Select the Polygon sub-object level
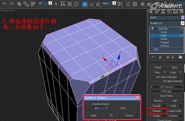The width and height of the screenshot is (185, 121). pyautogui.click(x=165, y=42)
